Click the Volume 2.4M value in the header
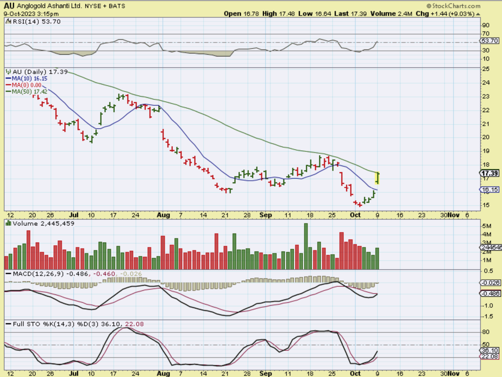This screenshot has height=377, width=502. click(x=391, y=14)
